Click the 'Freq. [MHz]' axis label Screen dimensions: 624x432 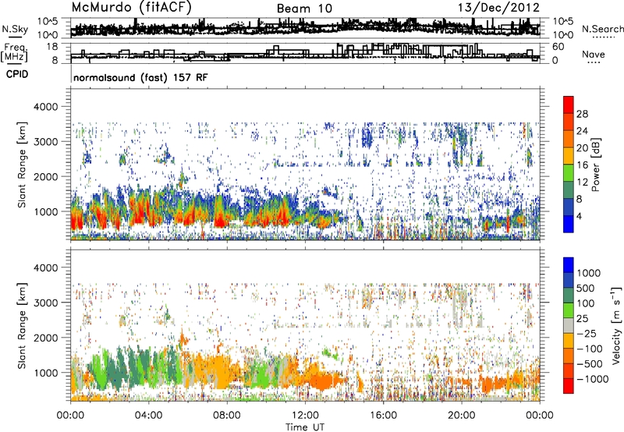pos(14,52)
